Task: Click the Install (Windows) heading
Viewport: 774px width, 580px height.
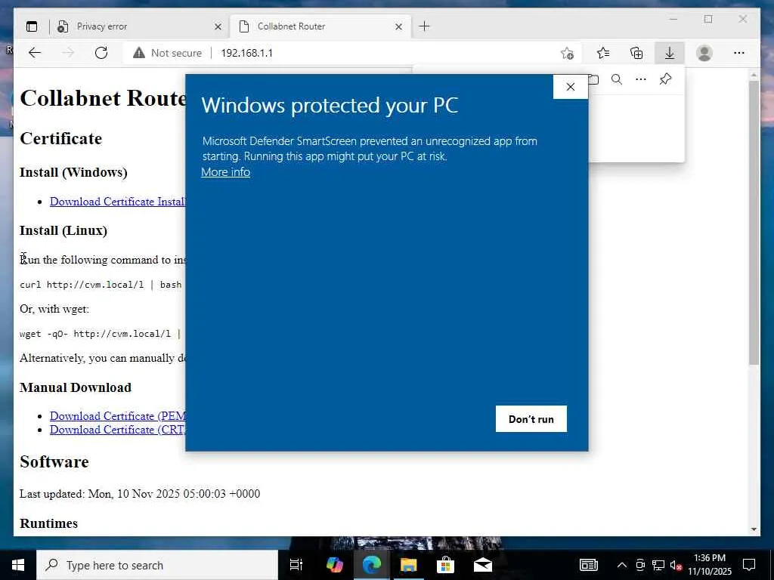Action: tap(73, 173)
